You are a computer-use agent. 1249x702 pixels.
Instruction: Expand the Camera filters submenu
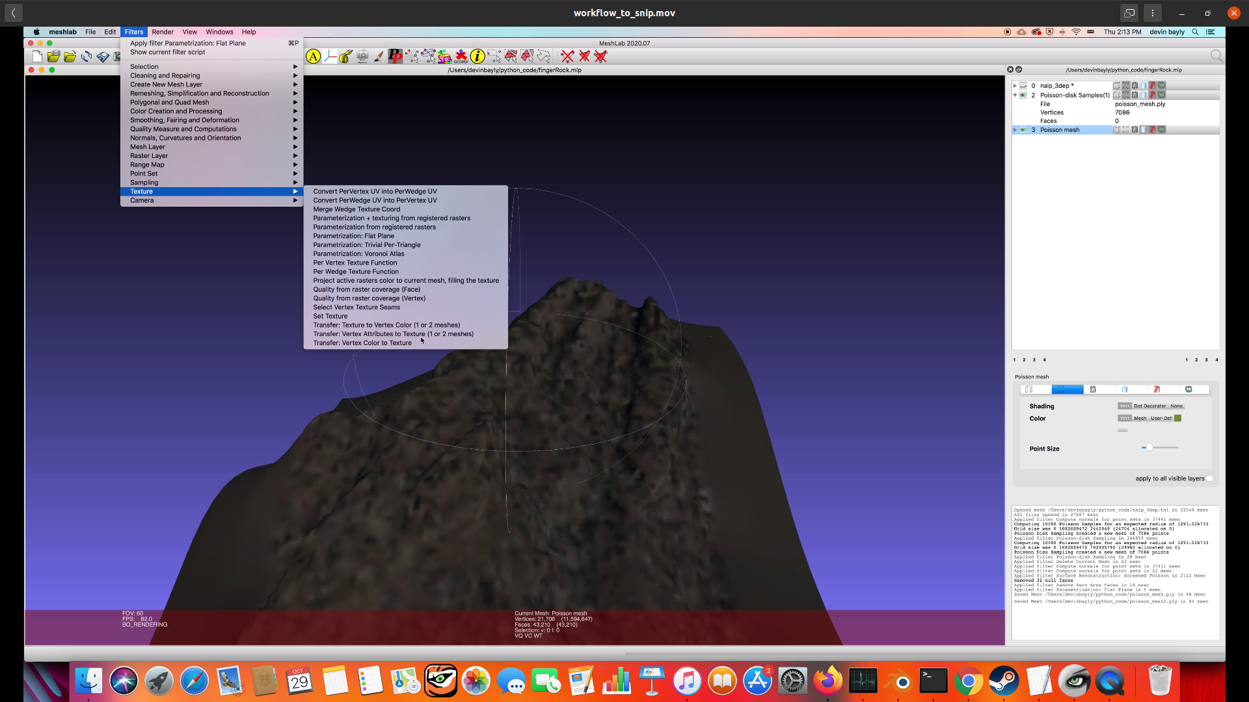click(x=211, y=201)
